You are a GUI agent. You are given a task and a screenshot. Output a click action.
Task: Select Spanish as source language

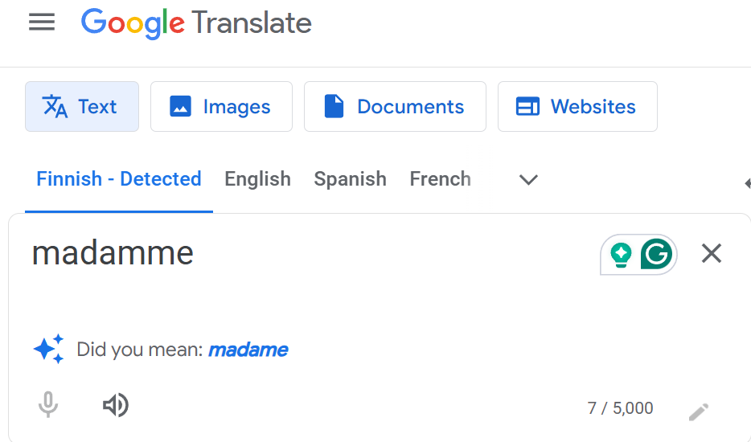coord(350,179)
